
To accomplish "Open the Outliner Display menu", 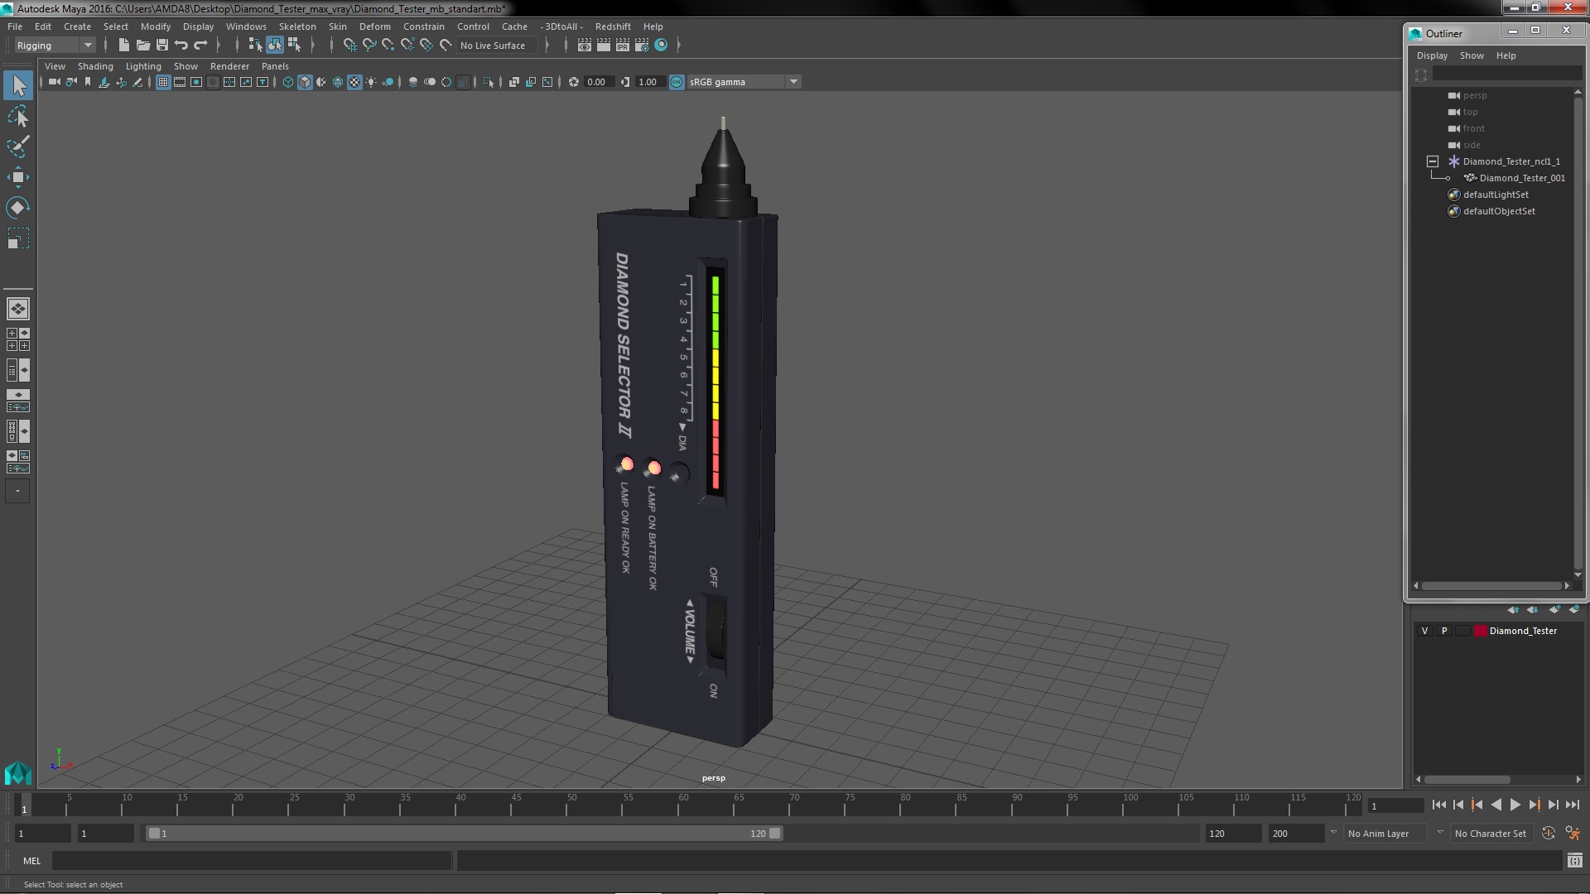I will point(1431,55).
